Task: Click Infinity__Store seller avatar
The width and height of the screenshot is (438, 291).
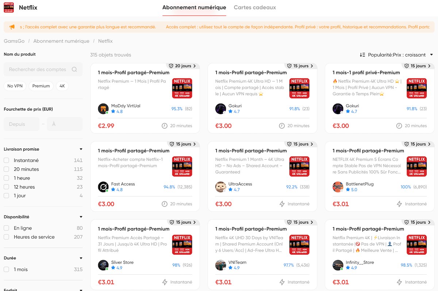Action: tap(338, 265)
